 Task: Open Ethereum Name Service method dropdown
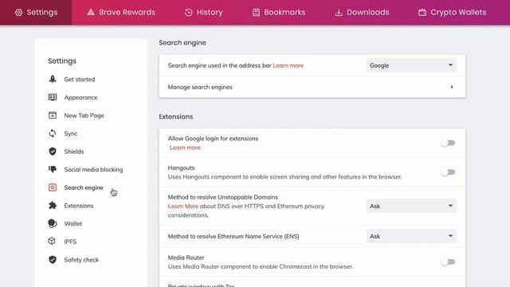(x=411, y=236)
